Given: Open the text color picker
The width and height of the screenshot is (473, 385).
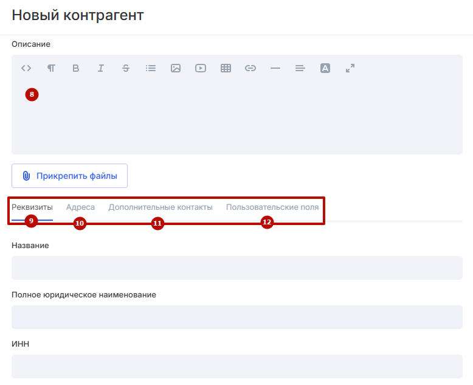Looking at the screenshot, I should pyautogui.click(x=325, y=68).
